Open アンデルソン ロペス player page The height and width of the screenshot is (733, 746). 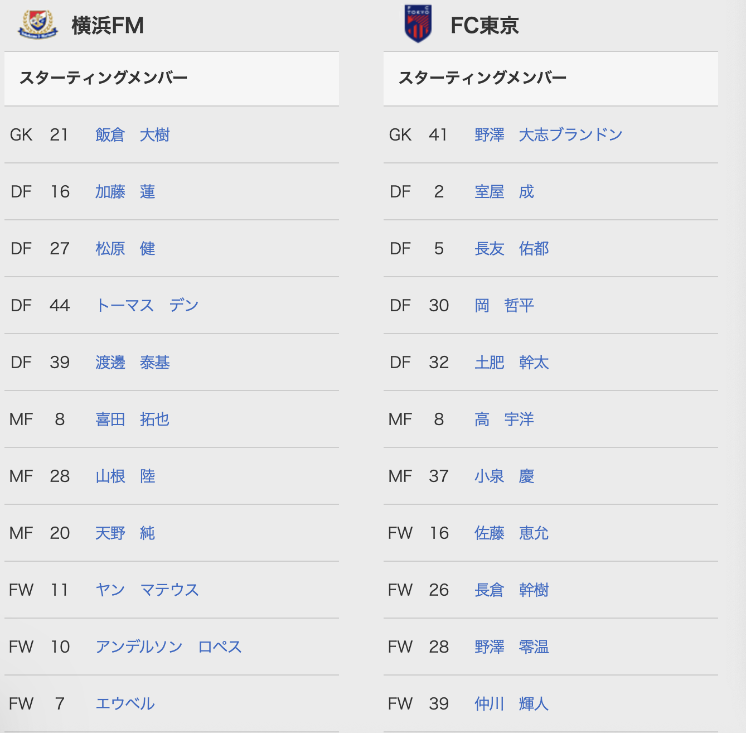coord(168,647)
